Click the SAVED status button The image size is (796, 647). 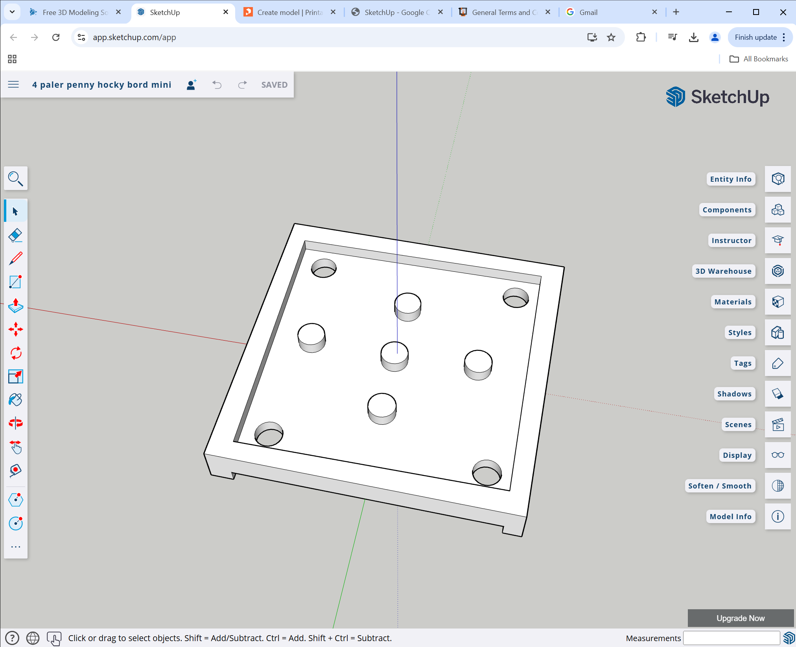tap(275, 85)
